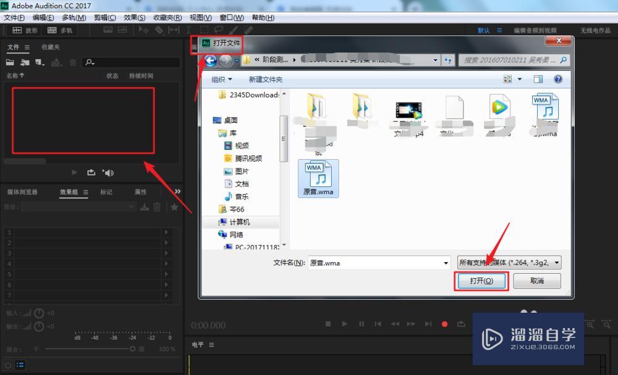Click the dialog search input field
This screenshot has width=618, height=375.
[x=514, y=60]
